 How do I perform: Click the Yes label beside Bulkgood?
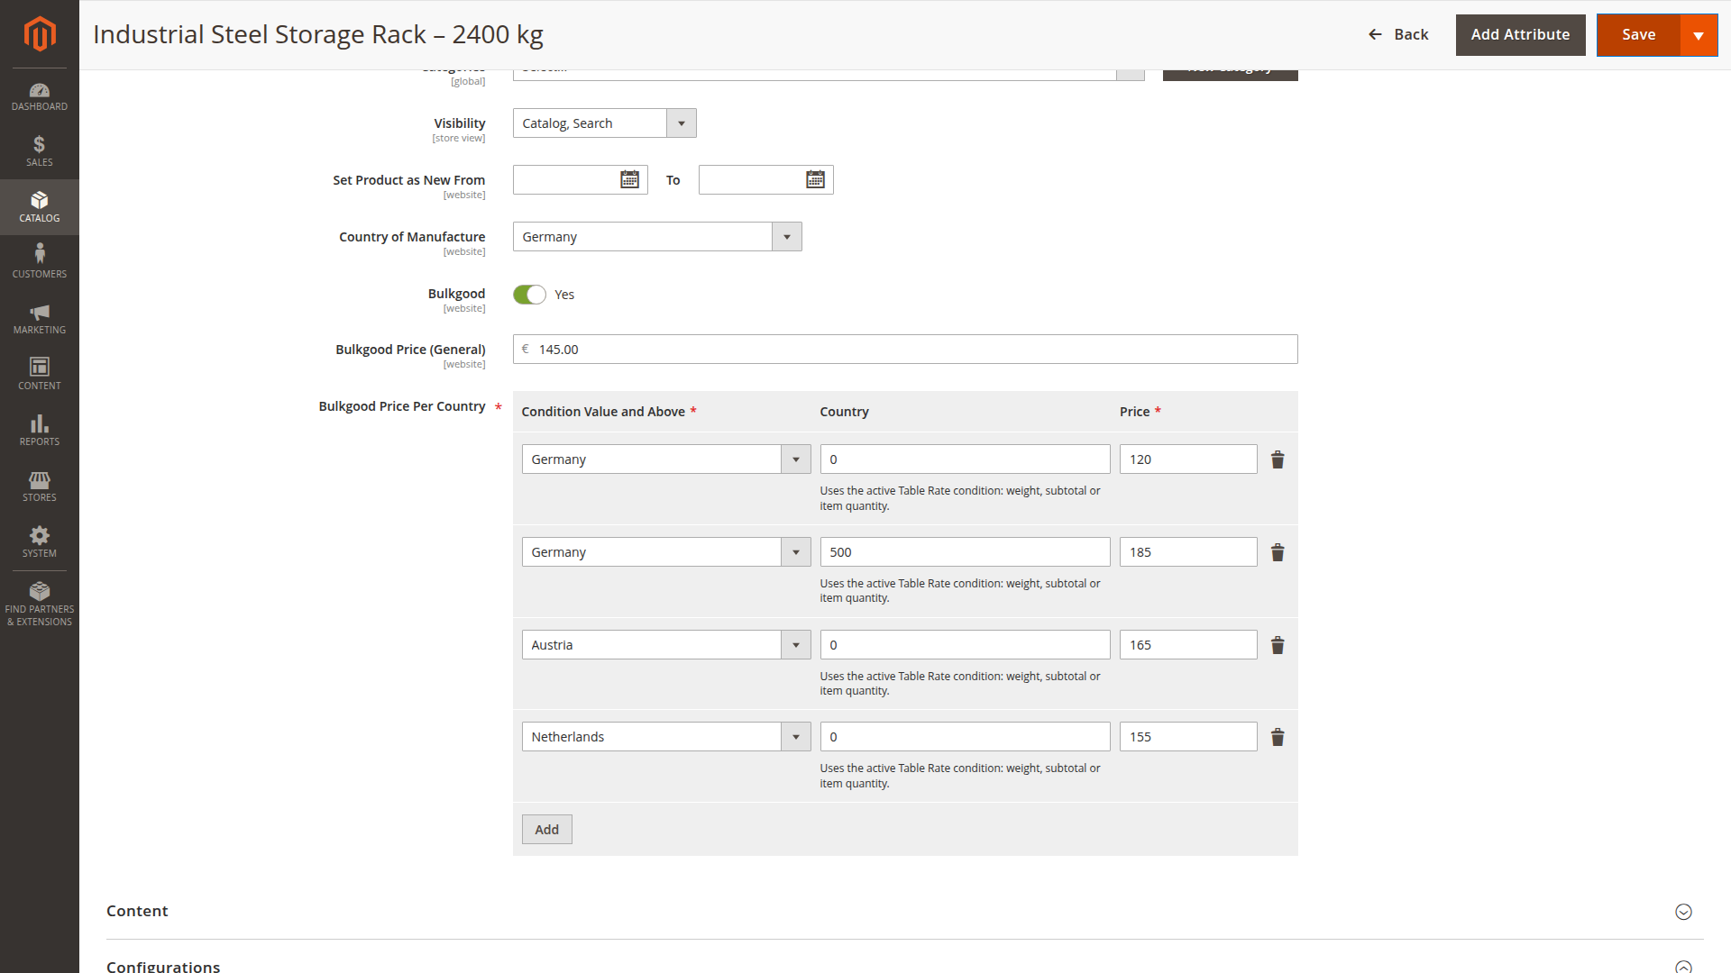564,295
